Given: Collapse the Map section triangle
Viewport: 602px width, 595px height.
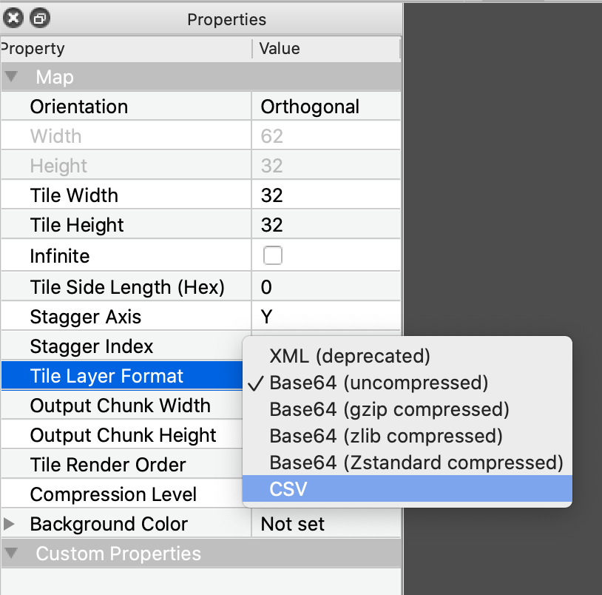Looking at the screenshot, I should [11, 76].
